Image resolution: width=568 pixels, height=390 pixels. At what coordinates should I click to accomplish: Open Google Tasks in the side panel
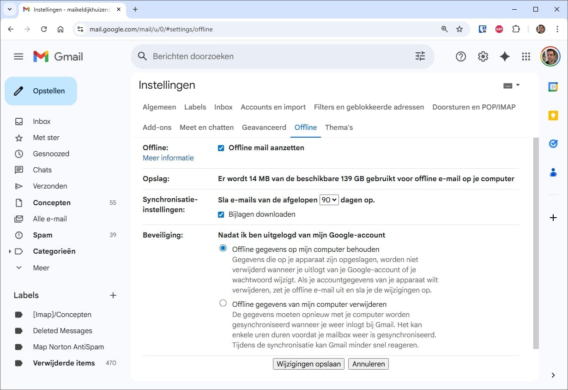[x=553, y=144]
